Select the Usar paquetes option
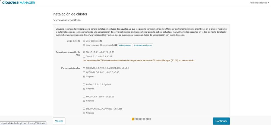This screenshot has height=125, width=271. point(84,41)
